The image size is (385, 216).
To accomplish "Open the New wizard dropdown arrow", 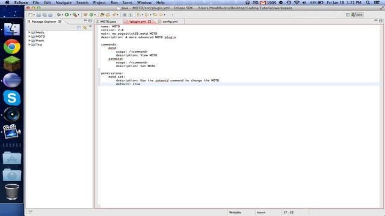I will (34, 15).
